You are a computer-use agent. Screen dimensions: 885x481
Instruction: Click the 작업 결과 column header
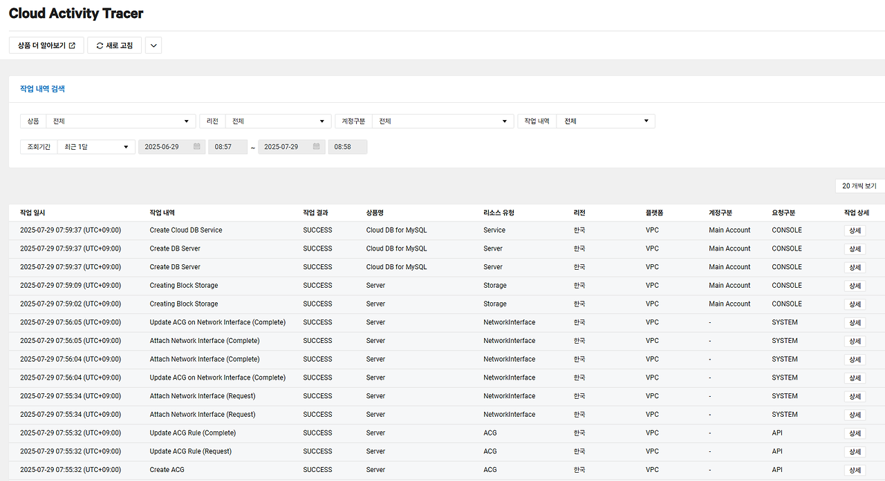(x=315, y=213)
